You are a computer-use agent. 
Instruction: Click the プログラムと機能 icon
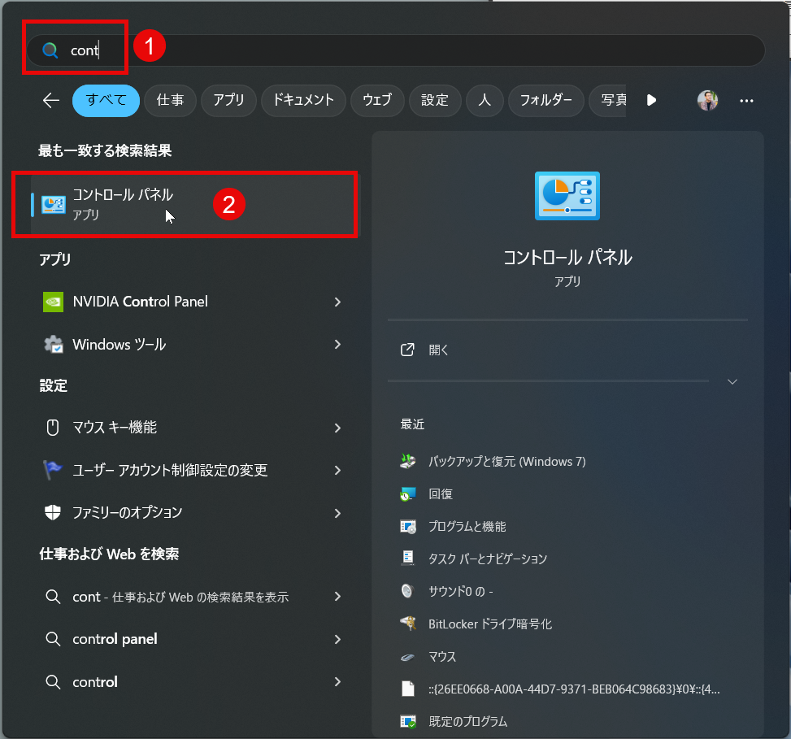pyautogui.click(x=407, y=527)
